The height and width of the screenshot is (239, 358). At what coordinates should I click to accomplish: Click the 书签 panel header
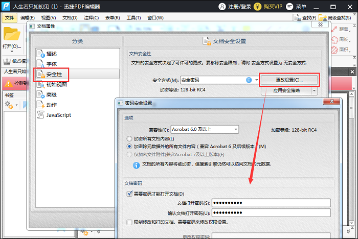coord(9,95)
